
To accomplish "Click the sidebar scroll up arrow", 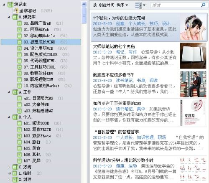I will [84, 5].
